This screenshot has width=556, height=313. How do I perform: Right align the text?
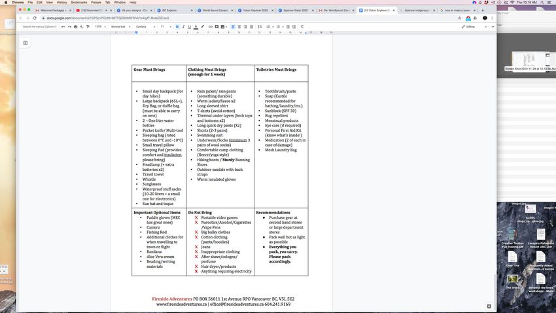click(x=245, y=27)
